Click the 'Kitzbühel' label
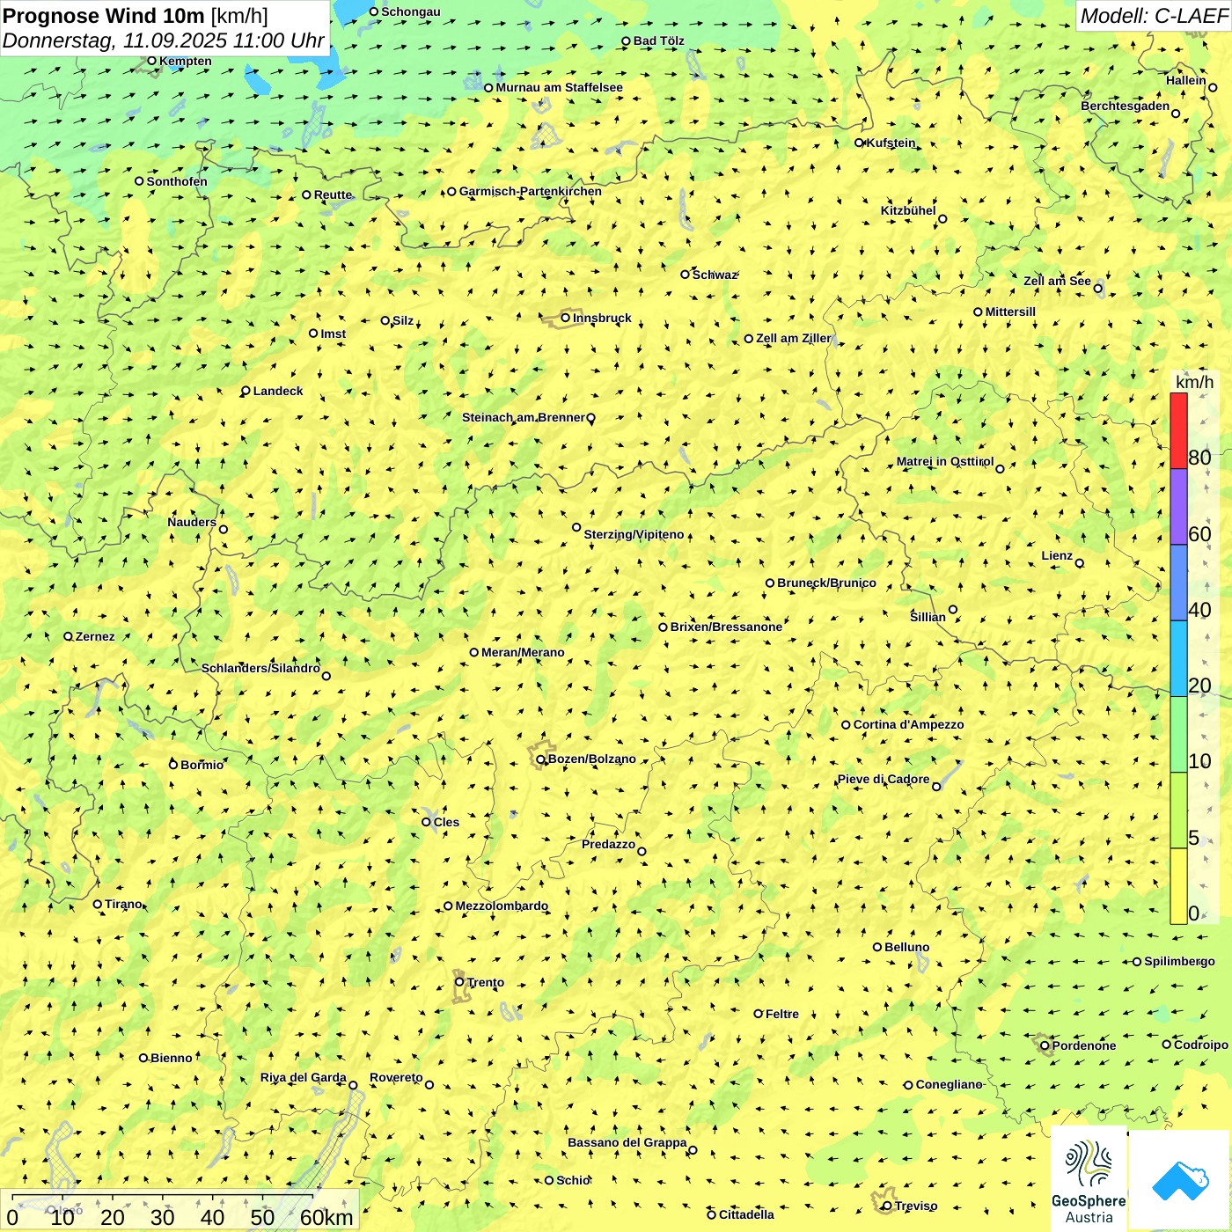 pyautogui.click(x=908, y=210)
